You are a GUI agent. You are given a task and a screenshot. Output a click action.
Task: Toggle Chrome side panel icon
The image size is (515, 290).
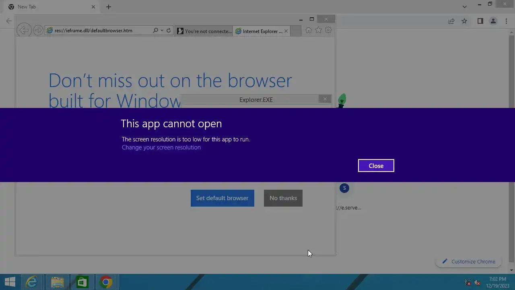pos(480,21)
